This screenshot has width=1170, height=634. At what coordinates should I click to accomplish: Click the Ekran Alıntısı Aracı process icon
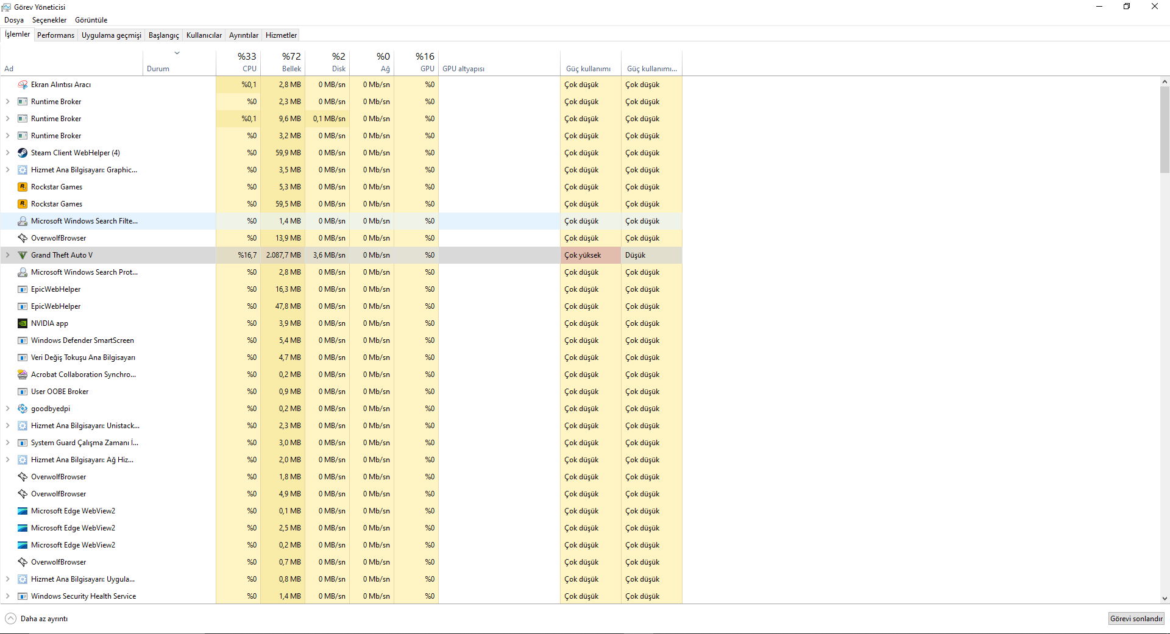tap(23, 85)
